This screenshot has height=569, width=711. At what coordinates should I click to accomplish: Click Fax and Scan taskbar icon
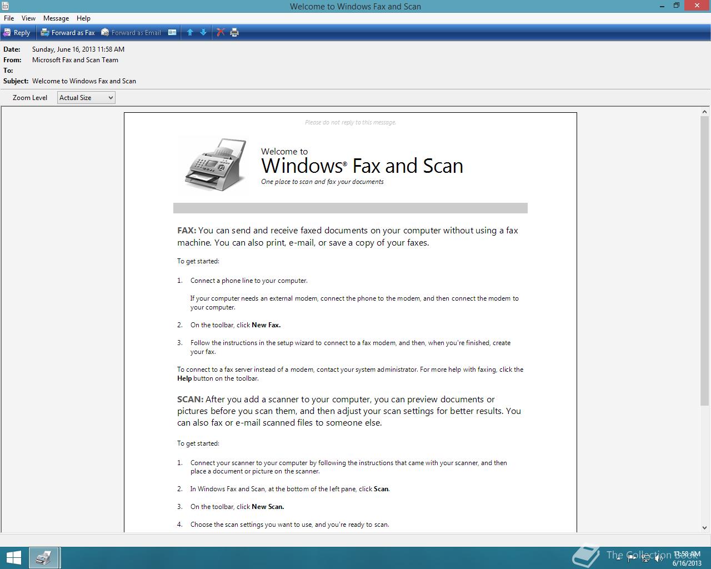(x=44, y=558)
